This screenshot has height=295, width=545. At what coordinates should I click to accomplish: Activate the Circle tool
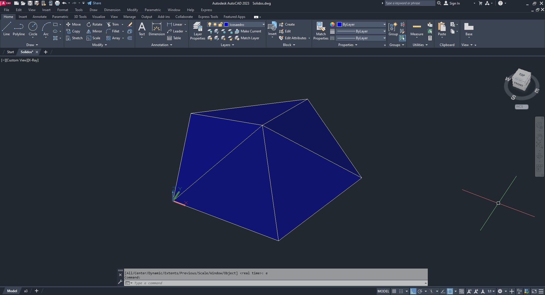click(33, 29)
